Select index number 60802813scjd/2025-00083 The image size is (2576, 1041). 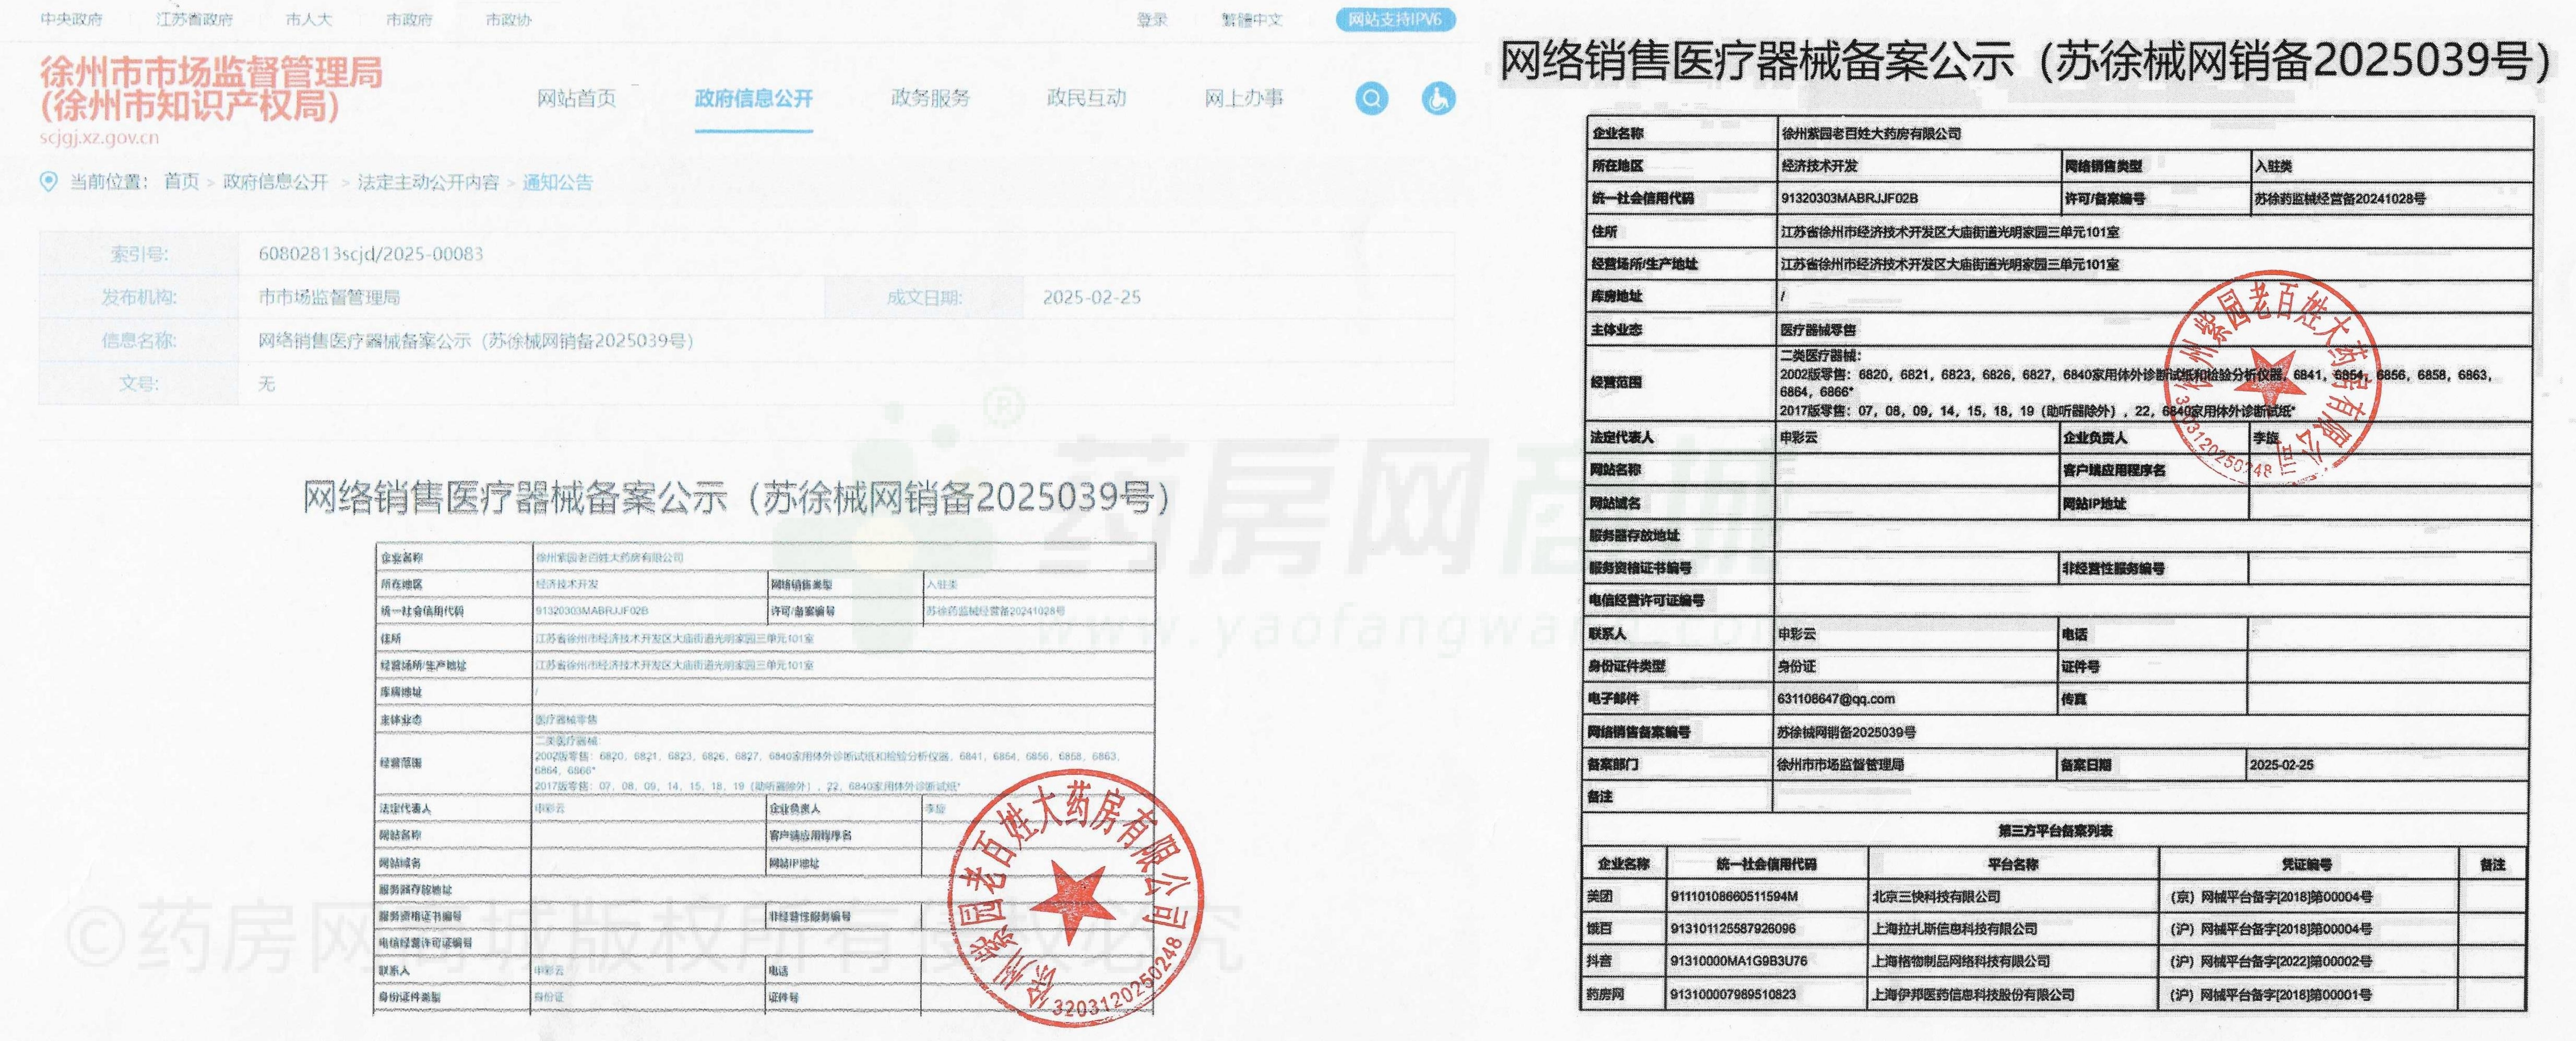371,254
